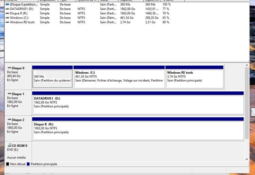Select the Disque 0 header panel
Image resolution: width=255 pixels, height=175 pixels.
[18, 77]
